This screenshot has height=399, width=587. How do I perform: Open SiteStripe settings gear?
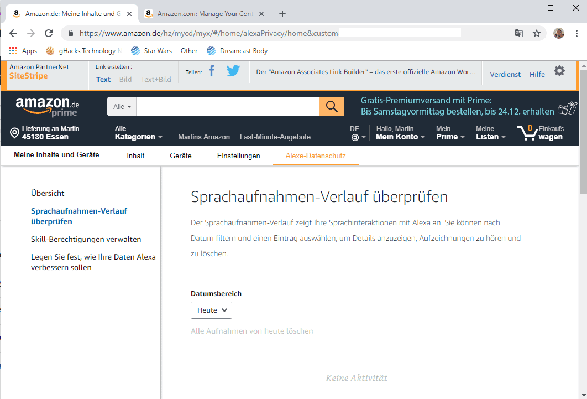[559, 71]
